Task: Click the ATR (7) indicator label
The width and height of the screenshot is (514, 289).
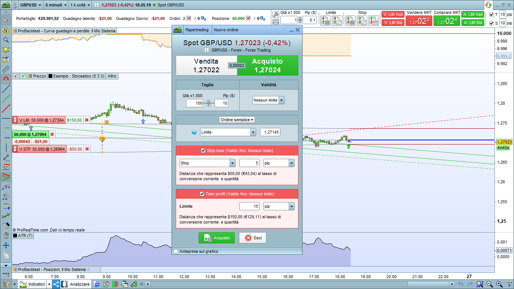Action: coord(23,236)
